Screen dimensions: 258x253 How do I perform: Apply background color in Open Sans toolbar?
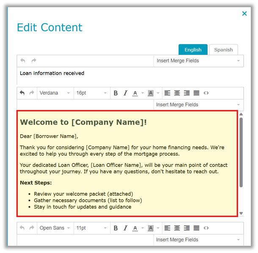[x=151, y=228]
